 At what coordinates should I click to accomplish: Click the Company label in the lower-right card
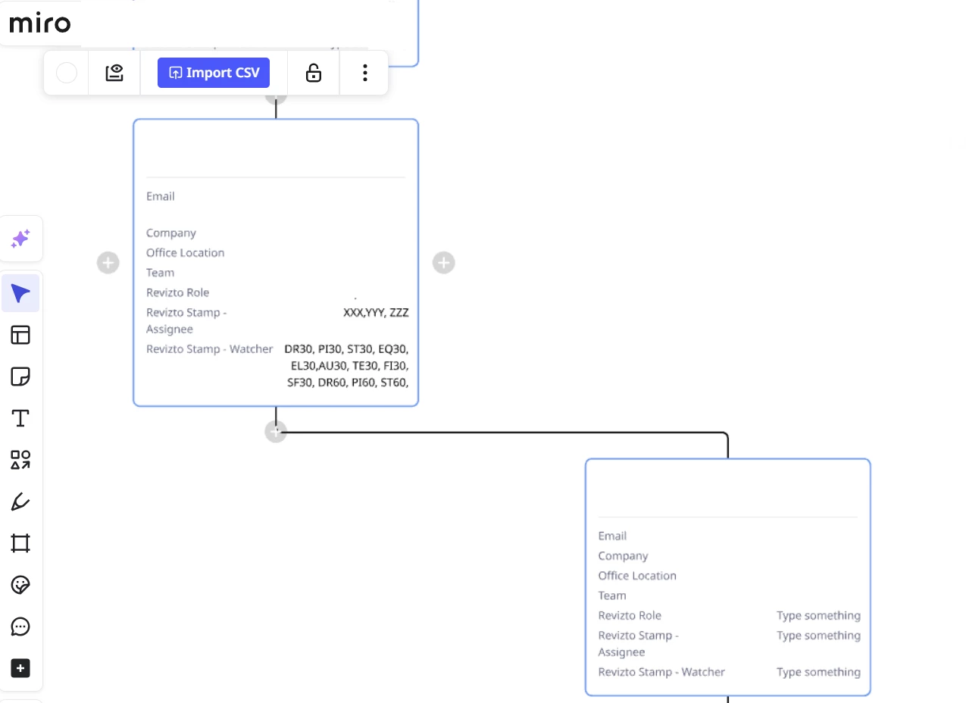click(623, 556)
